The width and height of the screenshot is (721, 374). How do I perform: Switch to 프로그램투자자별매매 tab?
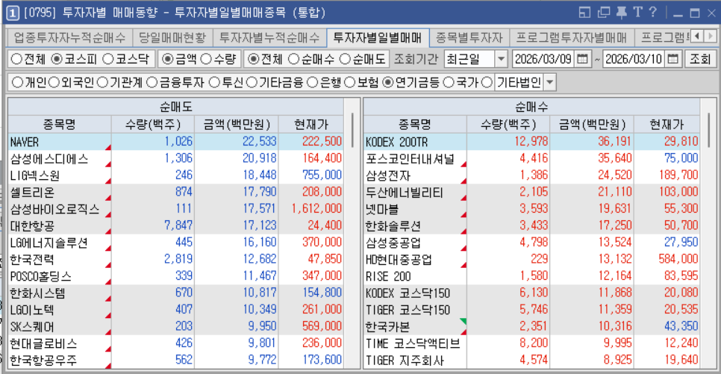572,37
